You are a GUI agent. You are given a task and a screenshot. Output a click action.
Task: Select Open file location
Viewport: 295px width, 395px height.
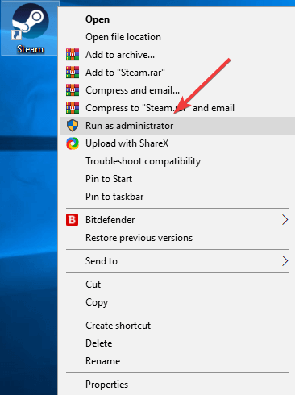tap(177, 37)
